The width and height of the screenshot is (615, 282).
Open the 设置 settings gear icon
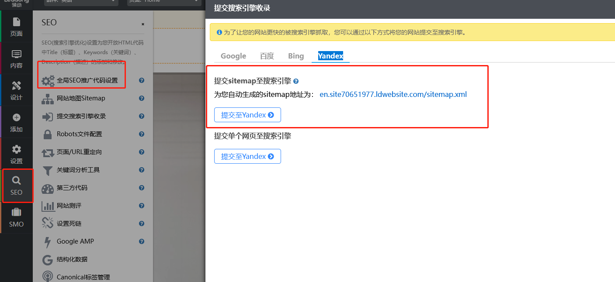point(16,149)
